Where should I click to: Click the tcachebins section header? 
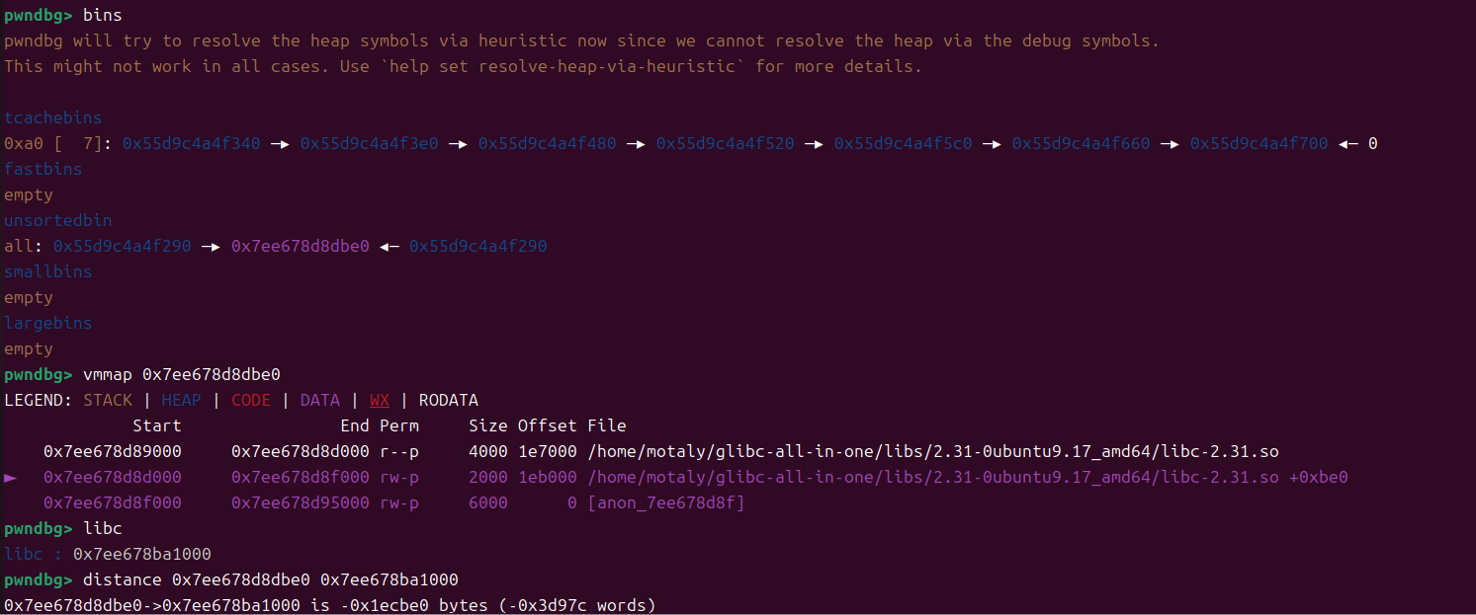click(x=52, y=118)
